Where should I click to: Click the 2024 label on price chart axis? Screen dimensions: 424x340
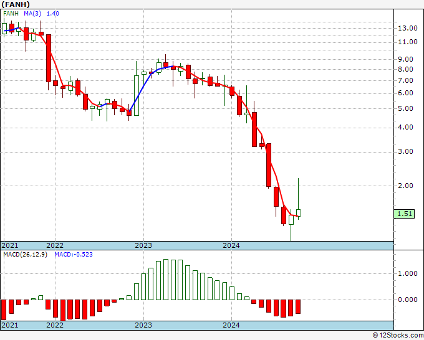click(231, 245)
